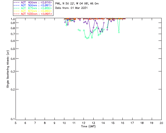This screenshot has height=133, width=166.
Task: Click the AOT 1020nm legend entry
Action: pos(33,14)
